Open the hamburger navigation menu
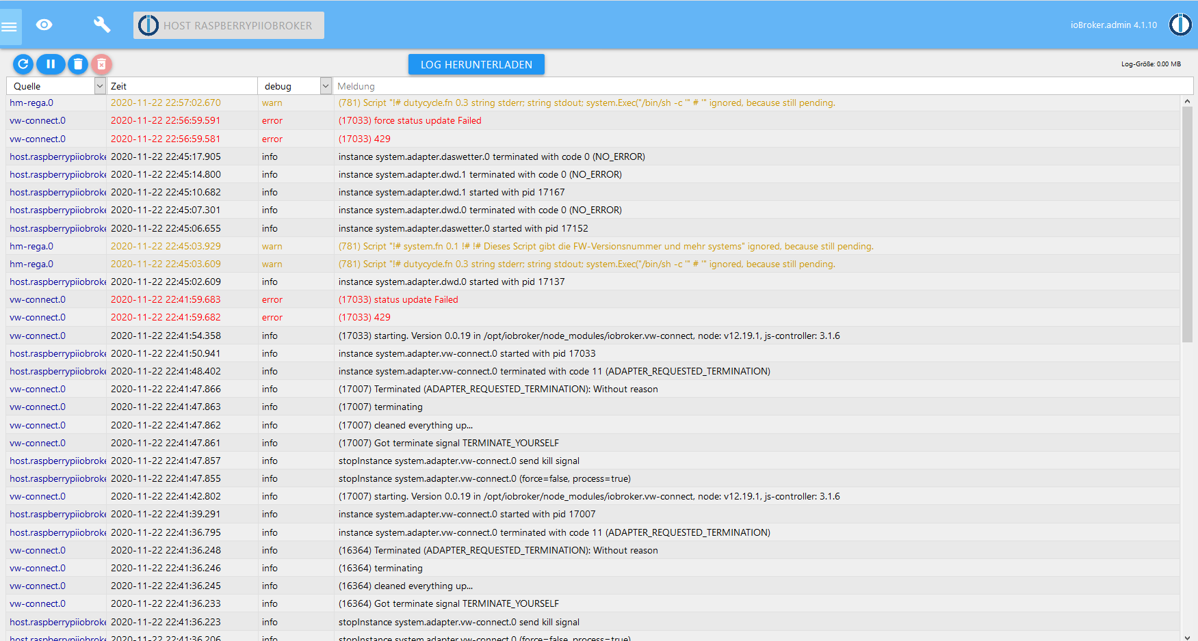 click(x=10, y=27)
